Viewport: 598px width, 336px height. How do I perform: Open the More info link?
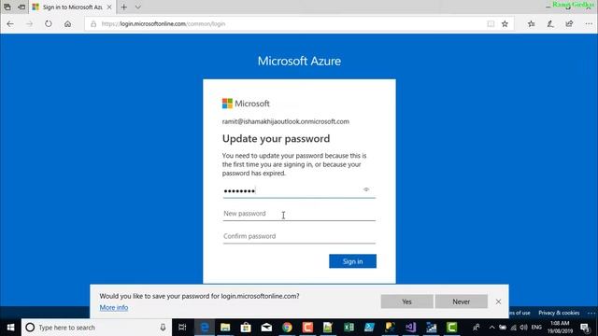tap(114, 307)
